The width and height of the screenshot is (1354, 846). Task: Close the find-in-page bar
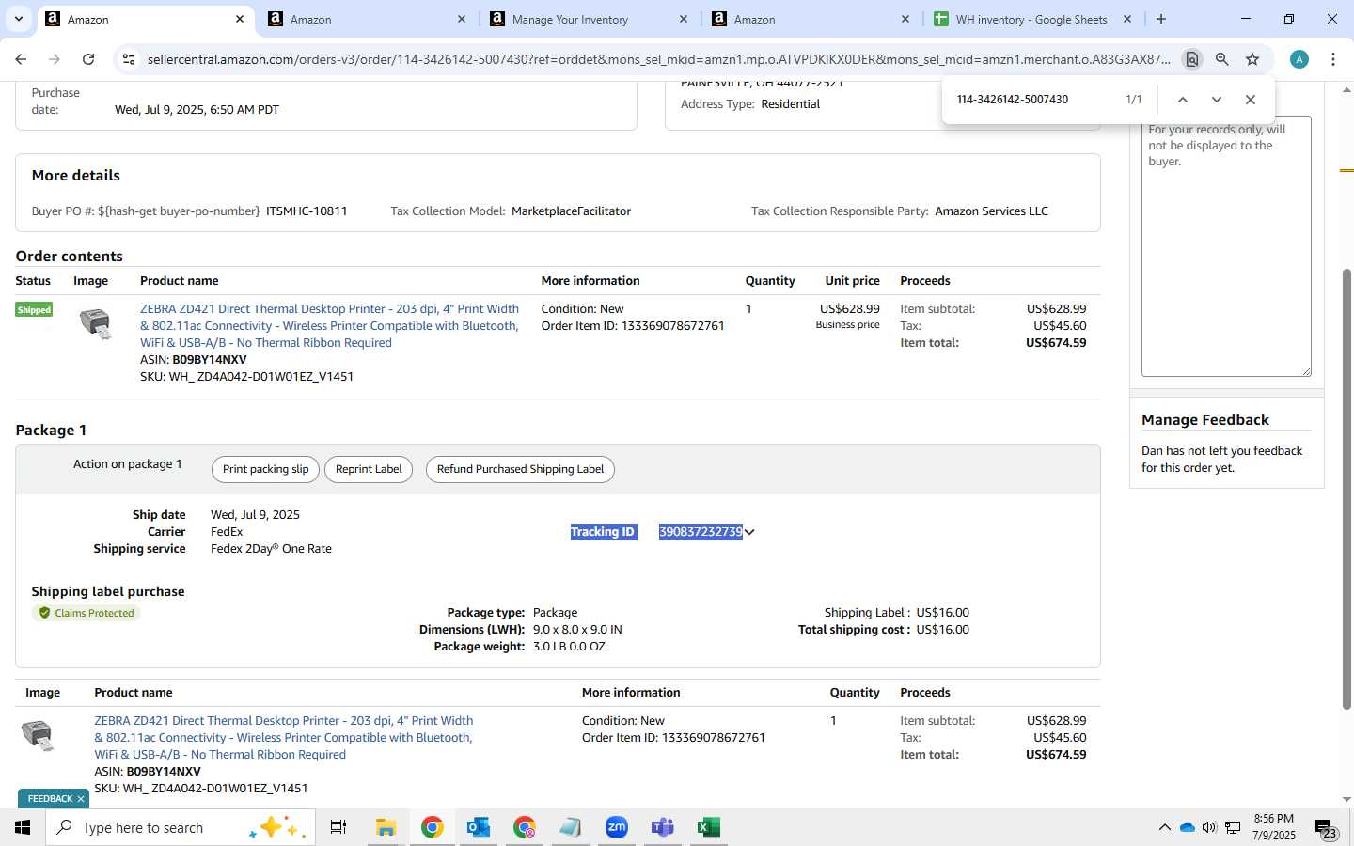point(1250,100)
